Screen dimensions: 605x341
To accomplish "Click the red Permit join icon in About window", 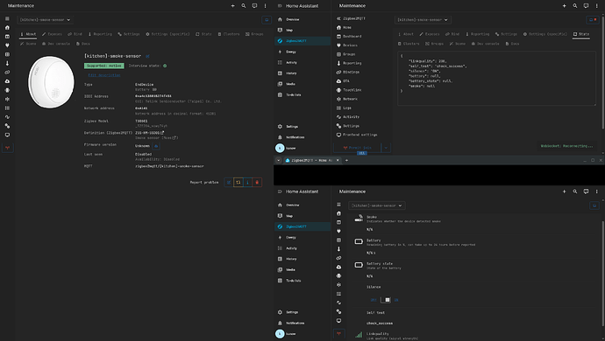I will (x=7, y=148).
